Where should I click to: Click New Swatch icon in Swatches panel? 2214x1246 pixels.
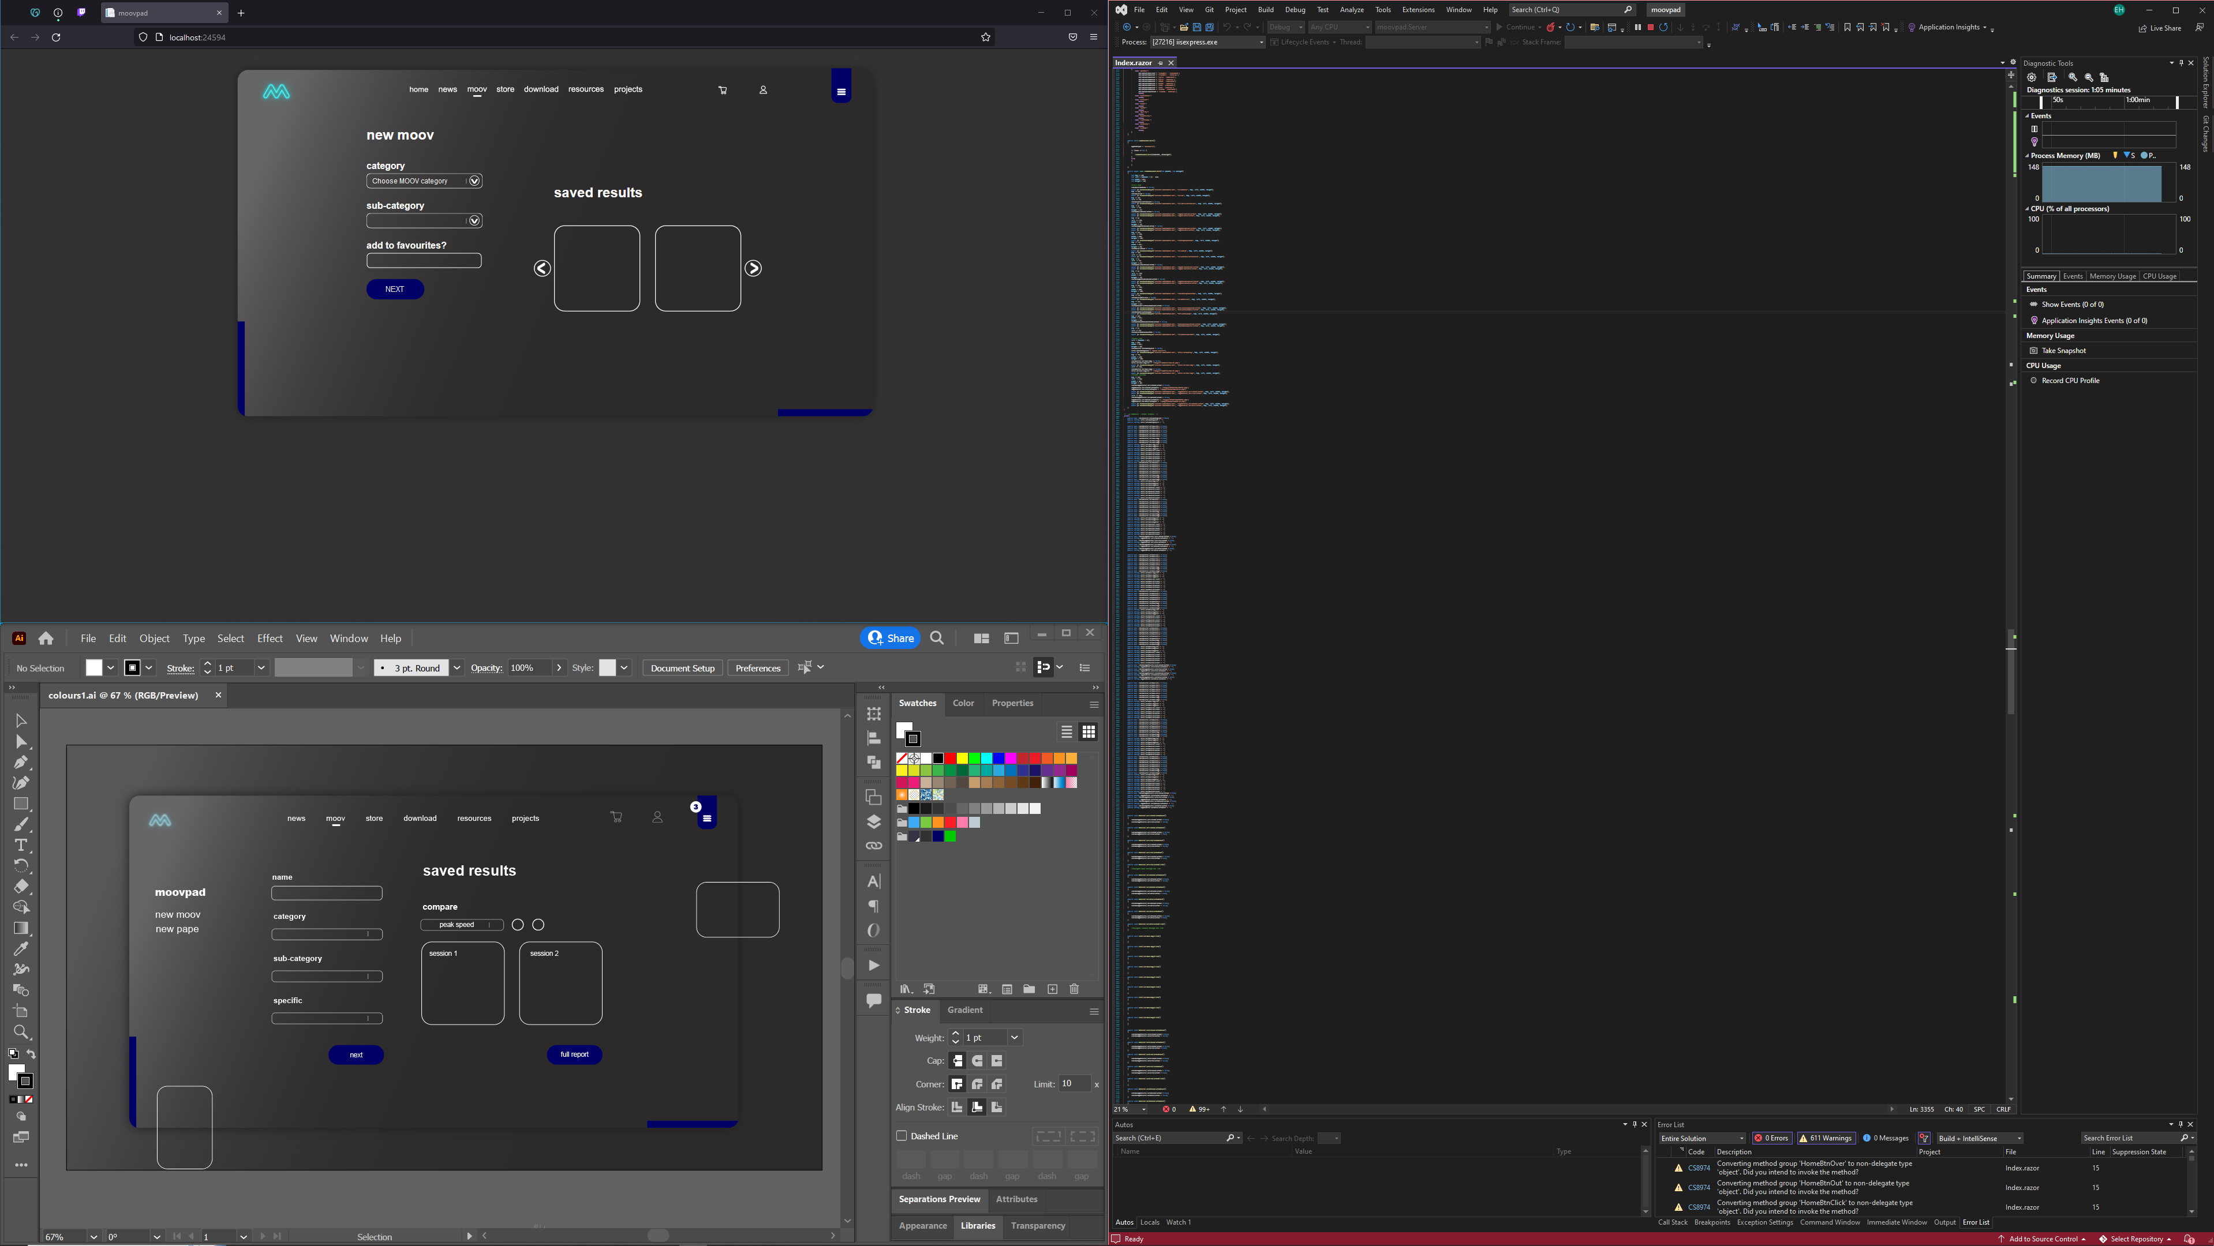(x=1052, y=989)
